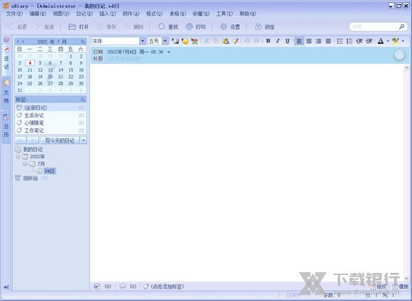Viewport: 412px width, 301px height.
Task: Insert a bulleted list
Action: click(x=340, y=41)
